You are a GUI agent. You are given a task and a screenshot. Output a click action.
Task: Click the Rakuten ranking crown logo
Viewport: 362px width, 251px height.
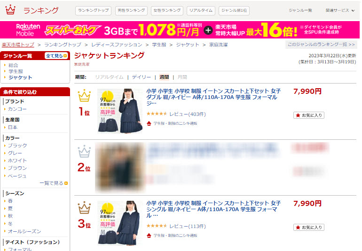(x=10, y=10)
